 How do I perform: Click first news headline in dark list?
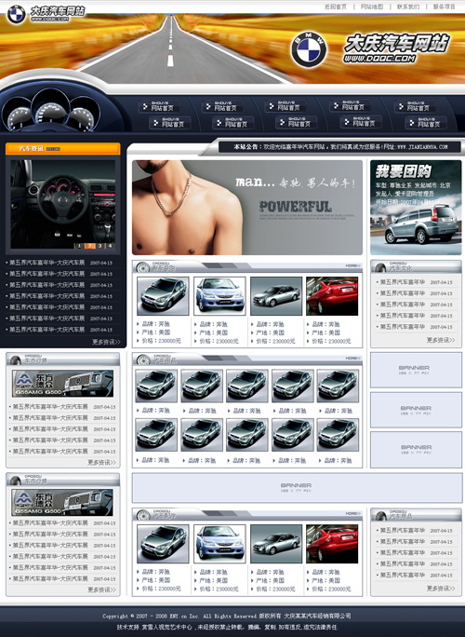coord(47,263)
